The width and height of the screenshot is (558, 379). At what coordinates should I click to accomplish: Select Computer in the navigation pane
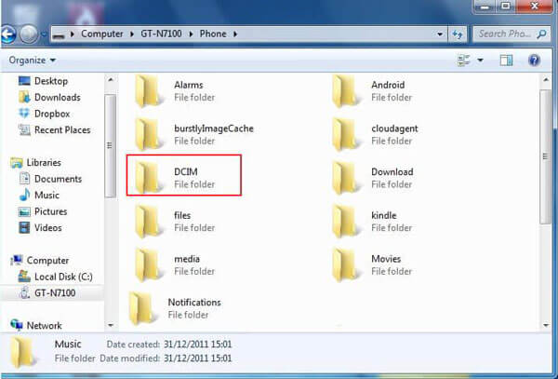(39, 261)
